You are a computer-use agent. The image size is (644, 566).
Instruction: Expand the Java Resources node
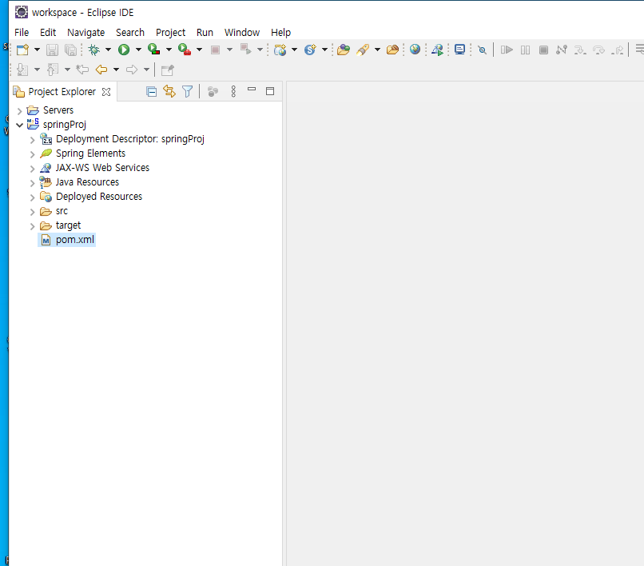tap(32, 183)
